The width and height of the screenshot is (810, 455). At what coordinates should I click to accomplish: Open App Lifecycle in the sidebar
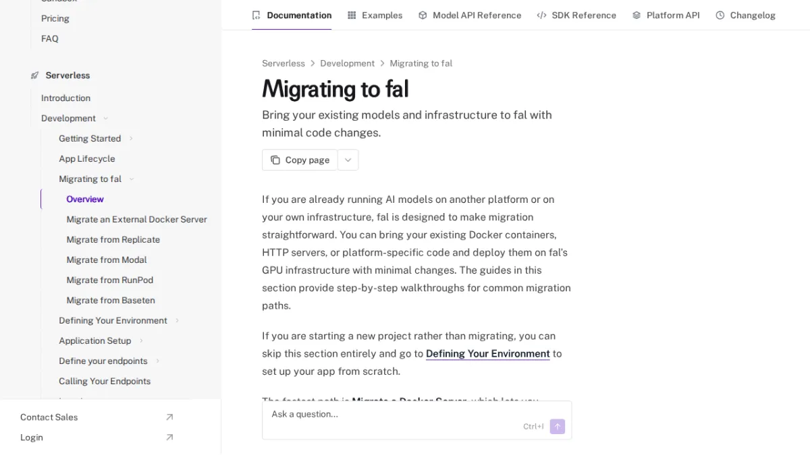pos(87,159)
